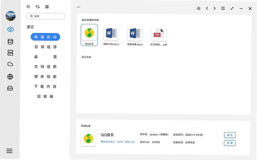Screen dimensions: 257x160
Task: Click the 管理 manage button
Action: (230, 143)
